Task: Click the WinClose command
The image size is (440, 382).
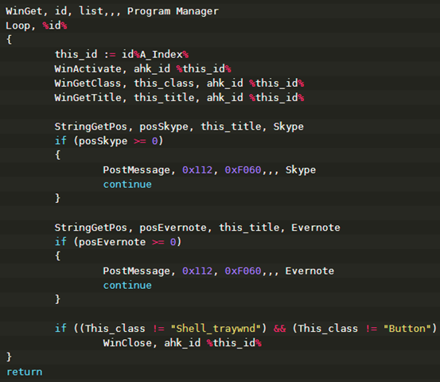Action: coord(127,343)
